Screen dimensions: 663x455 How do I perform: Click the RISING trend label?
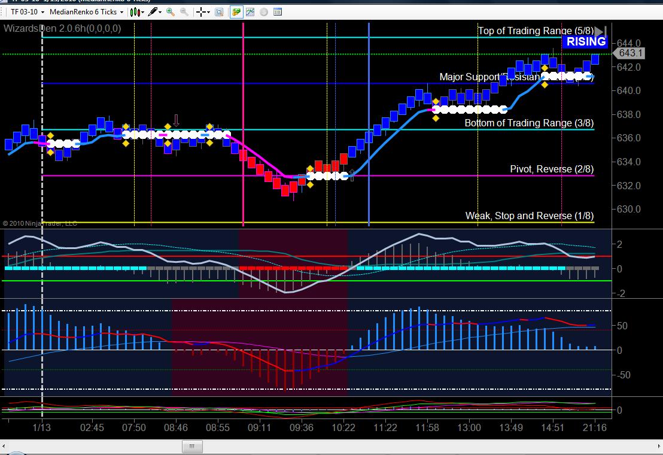[x=586, y=41]
